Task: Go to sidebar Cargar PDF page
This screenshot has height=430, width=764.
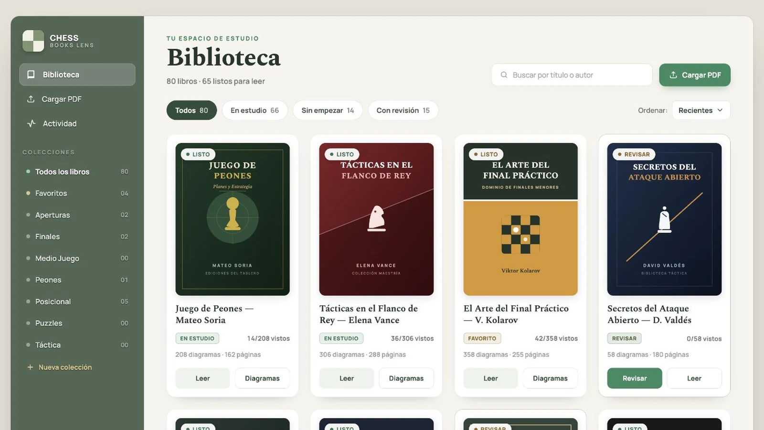Action: tap(77, 99)
